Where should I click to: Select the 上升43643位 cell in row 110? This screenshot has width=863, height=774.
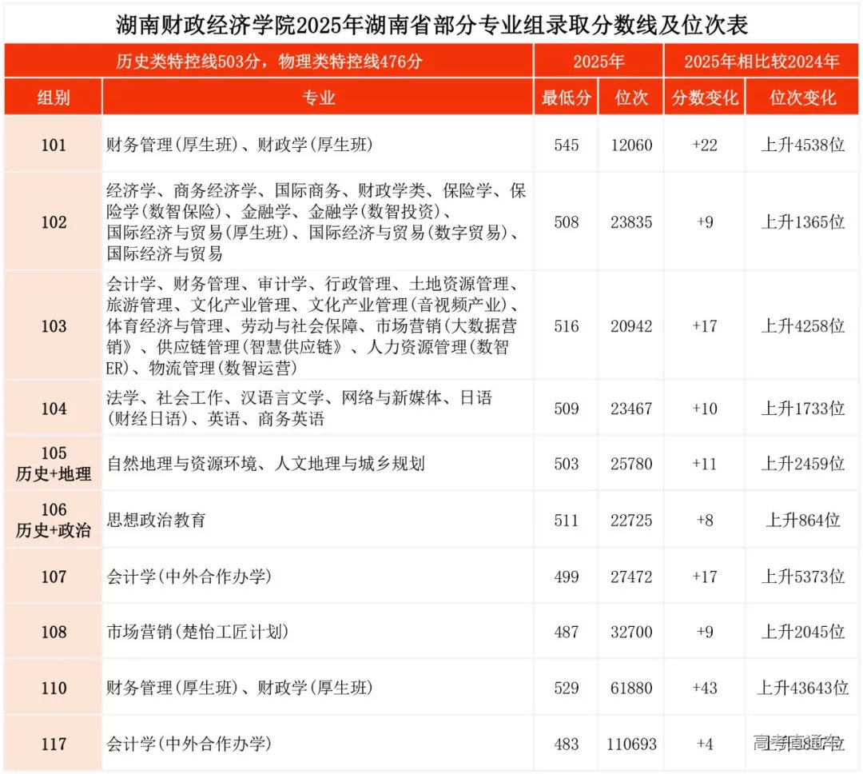point(801,687)
